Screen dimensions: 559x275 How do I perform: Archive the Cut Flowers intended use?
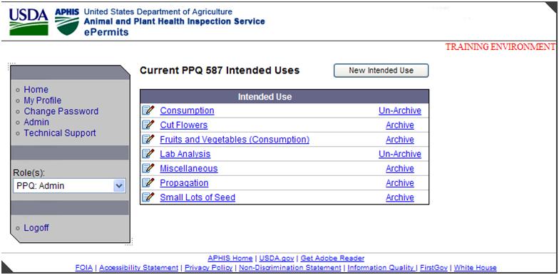tap(399, 125)
